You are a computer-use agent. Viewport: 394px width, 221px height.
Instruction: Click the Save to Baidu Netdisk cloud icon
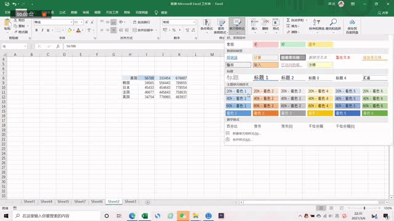[x=352, y=22]
